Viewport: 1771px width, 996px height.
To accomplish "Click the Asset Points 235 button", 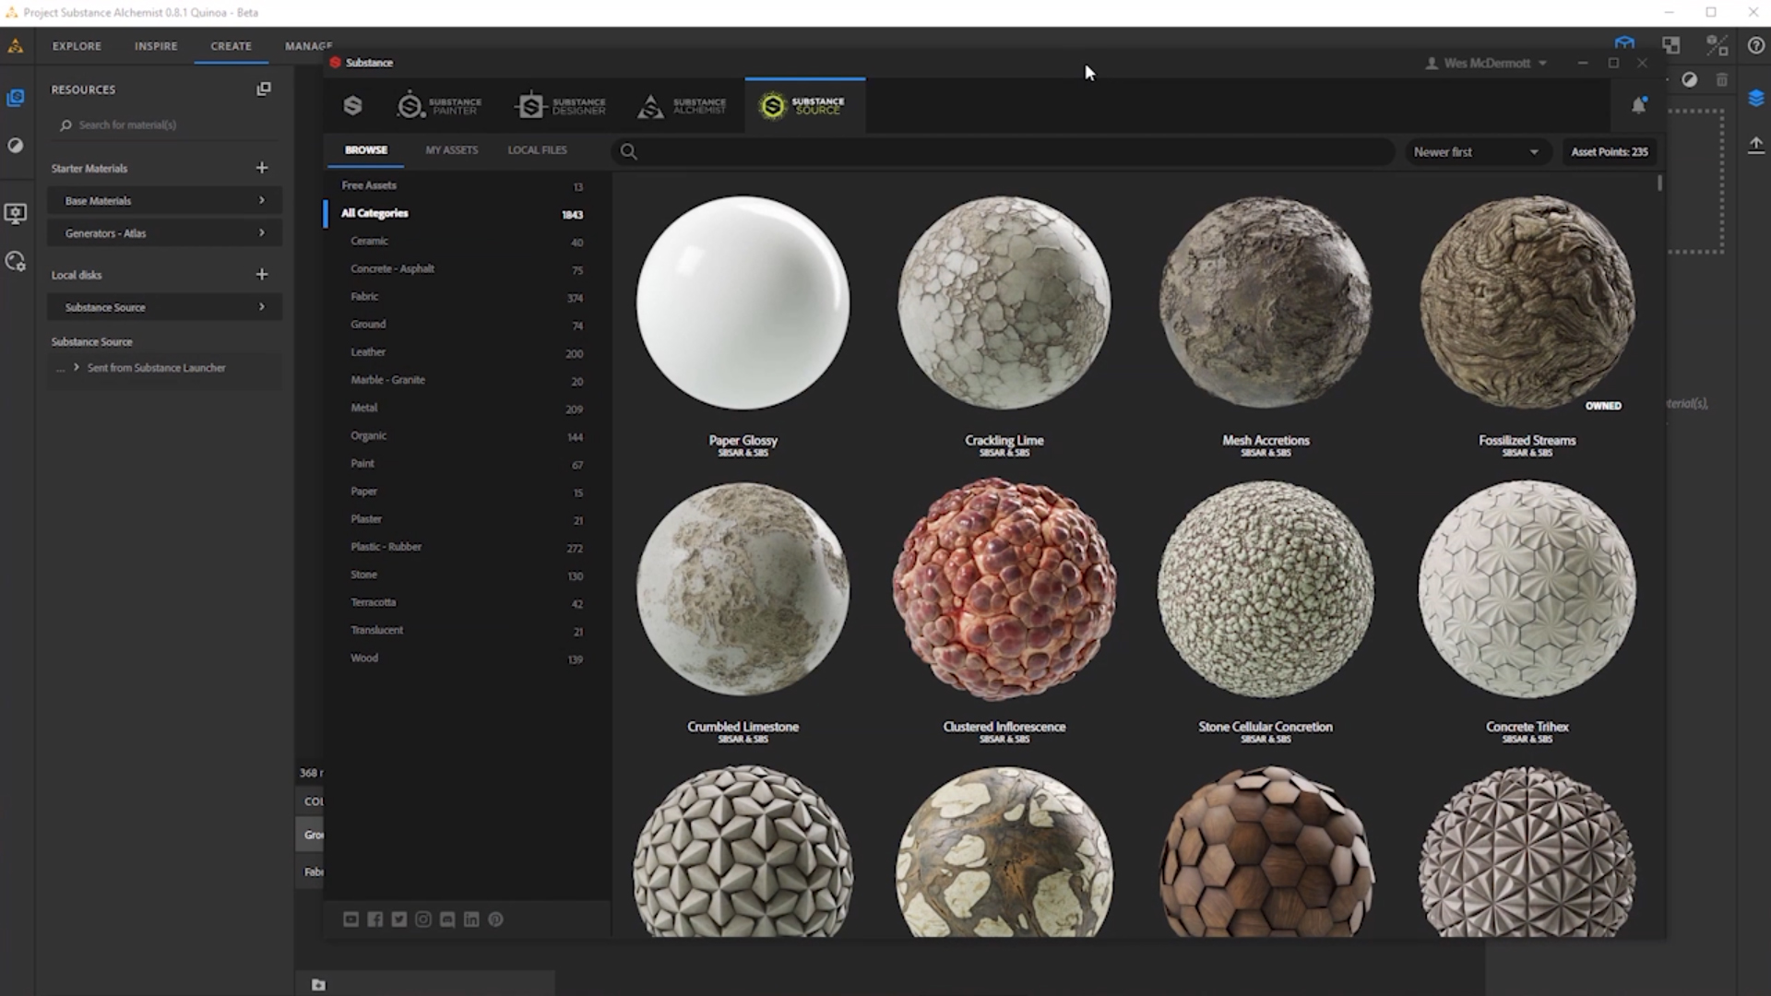I will 1609,152.
